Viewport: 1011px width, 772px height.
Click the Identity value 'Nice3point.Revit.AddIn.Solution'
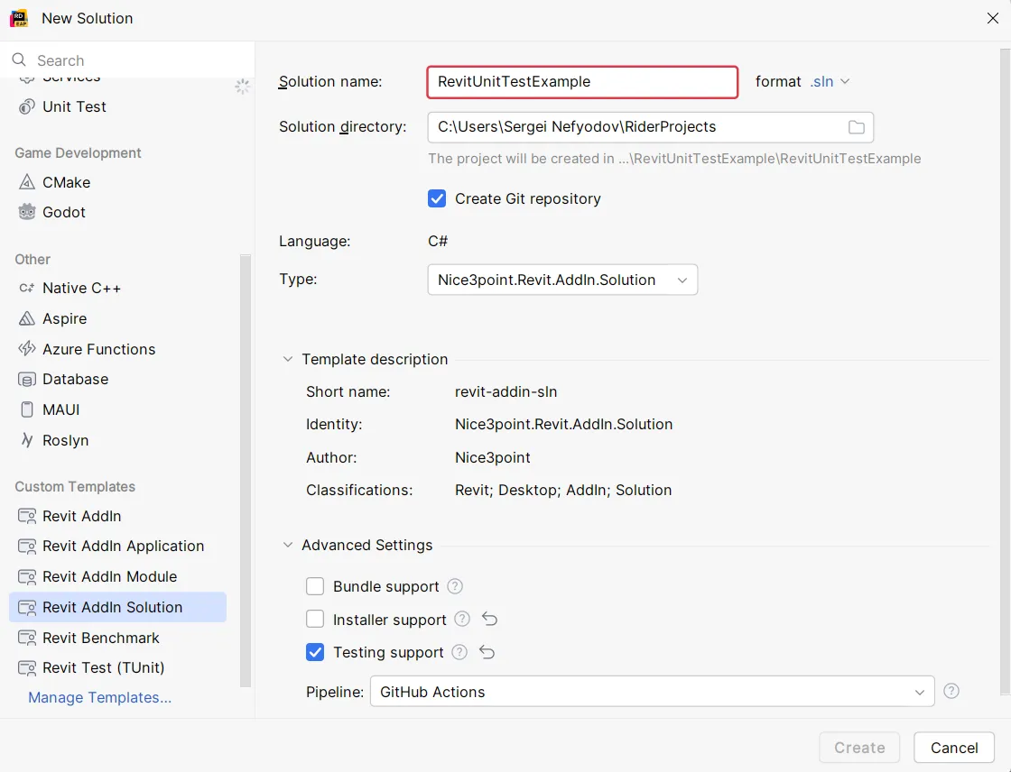[x=563, y=424]
